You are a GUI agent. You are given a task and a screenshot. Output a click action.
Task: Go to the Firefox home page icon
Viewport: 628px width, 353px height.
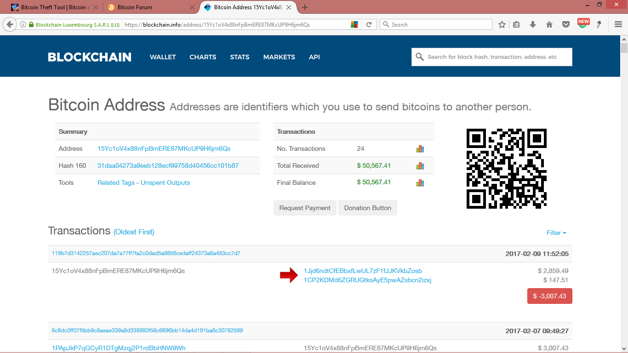pyautogui.click(x=549, y=25)
